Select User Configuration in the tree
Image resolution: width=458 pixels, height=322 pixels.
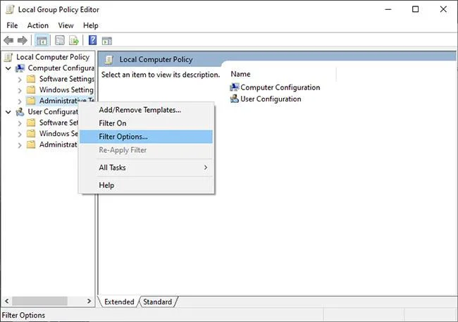[53, 112]
